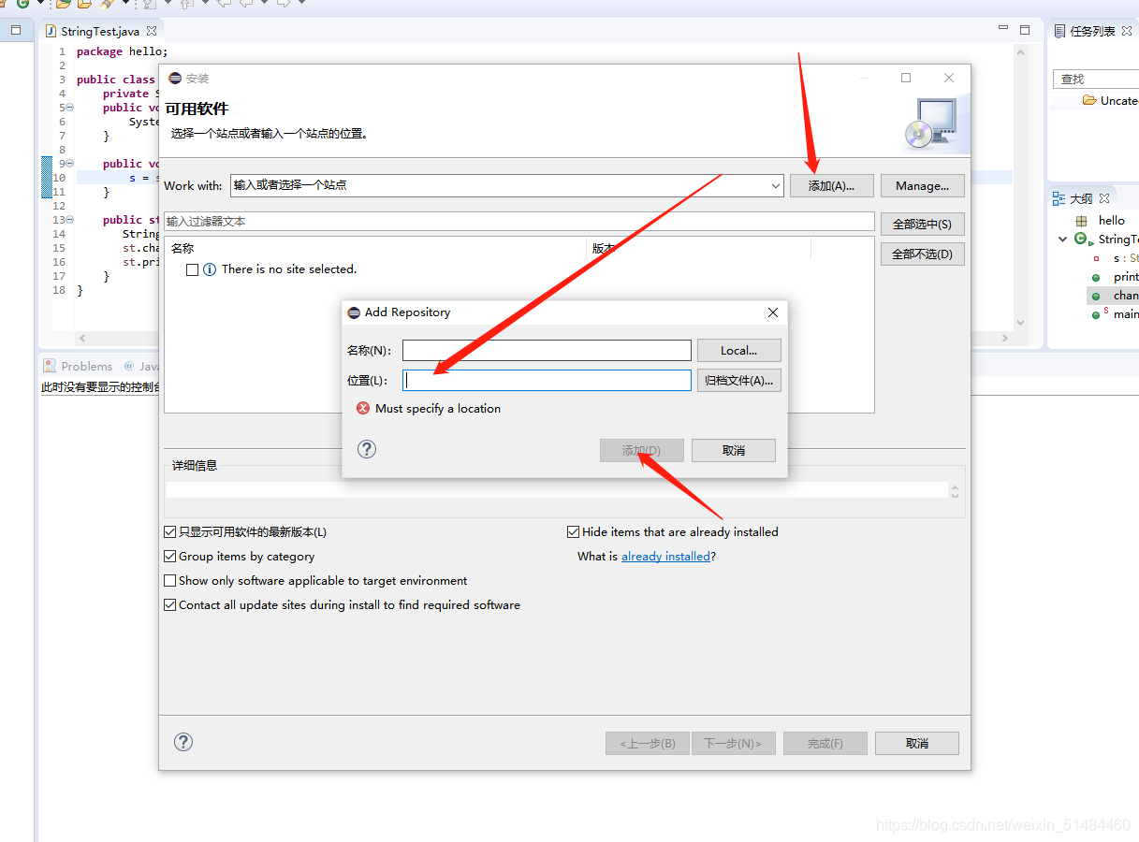The width and height of the screenshot is (1139, 842).
Task: Collapse code fold at line 13
Action: pyautogui.click(x=69, y=220)
